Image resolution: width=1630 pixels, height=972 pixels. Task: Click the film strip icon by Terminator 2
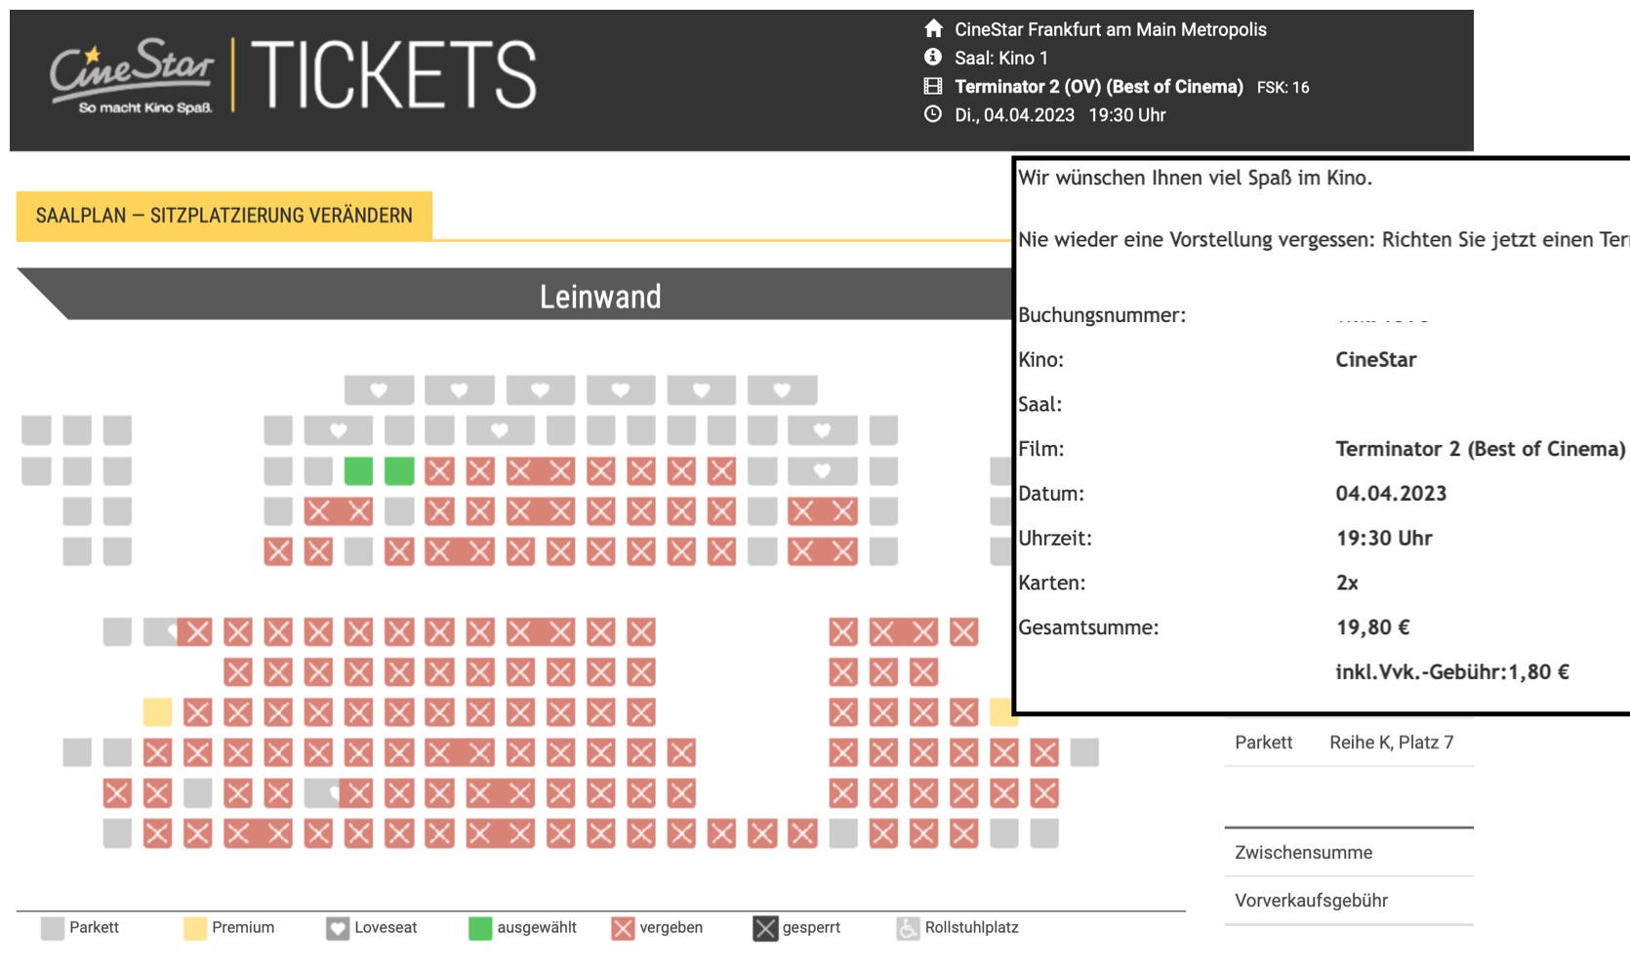933,86
